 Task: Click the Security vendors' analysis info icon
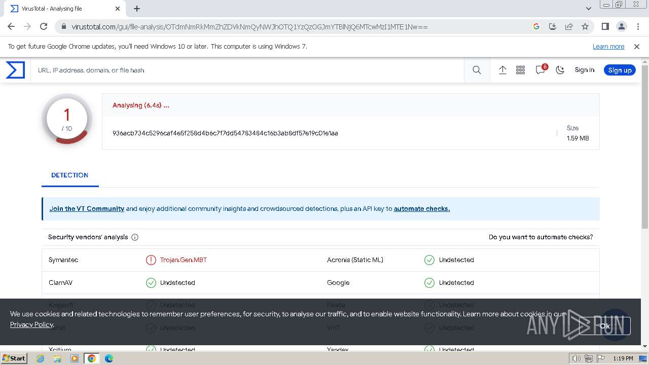[135, 237]
